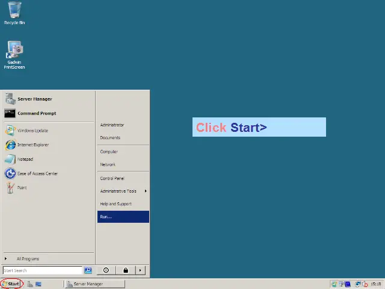Lock the computer with lock button

click(126, 270)
